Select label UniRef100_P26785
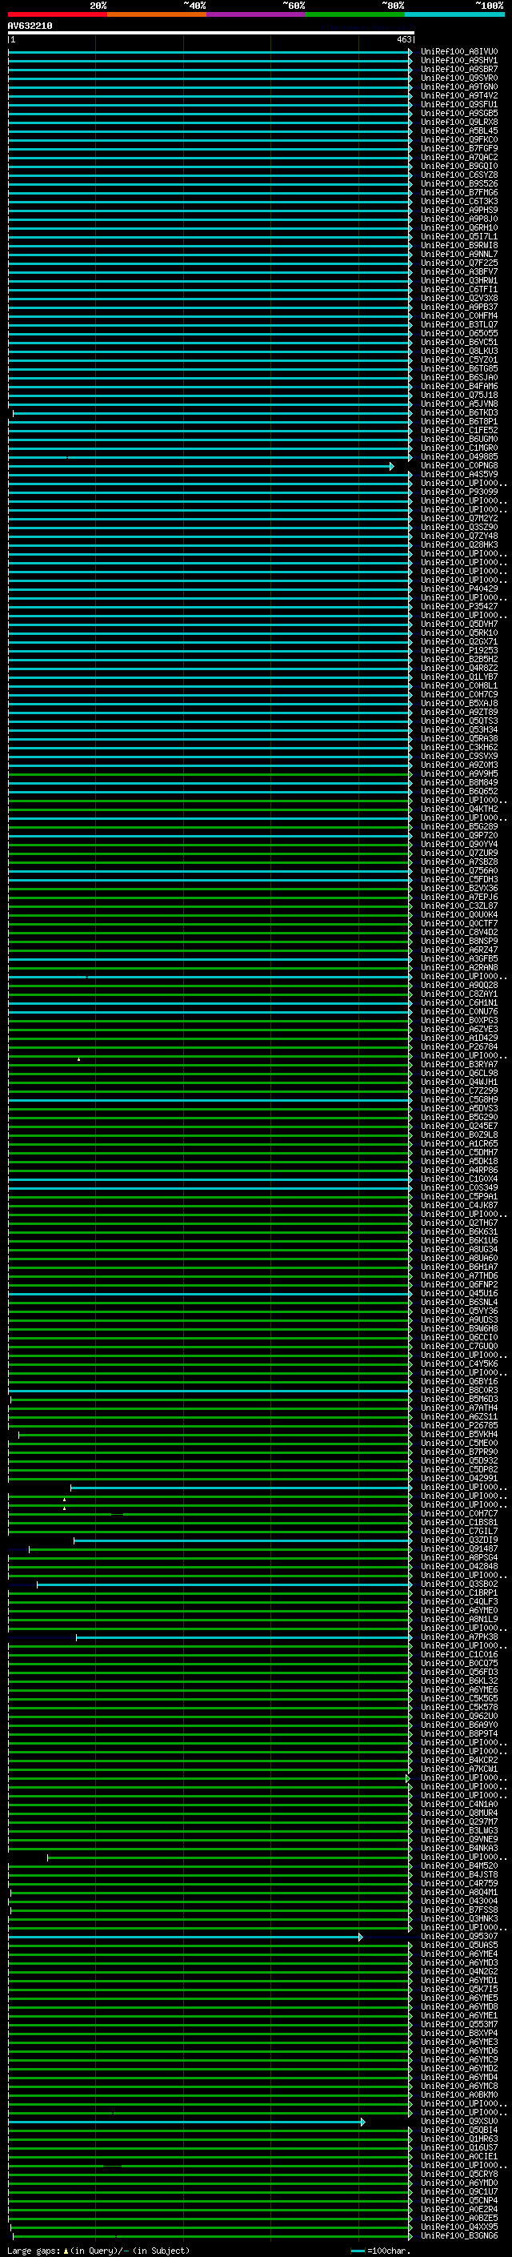The width and height of the screenshot is (512, 2257). [459, 1425]
